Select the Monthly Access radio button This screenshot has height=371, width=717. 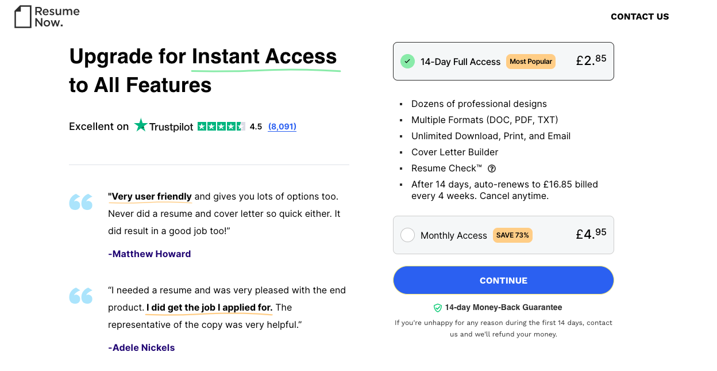[407, 235]
